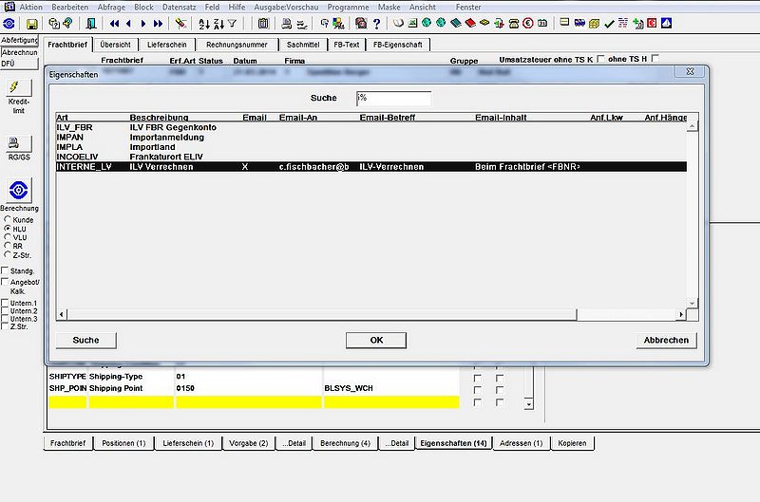
Task: Select the IMPAN Importanmeldung row
Action: (370, 137)
